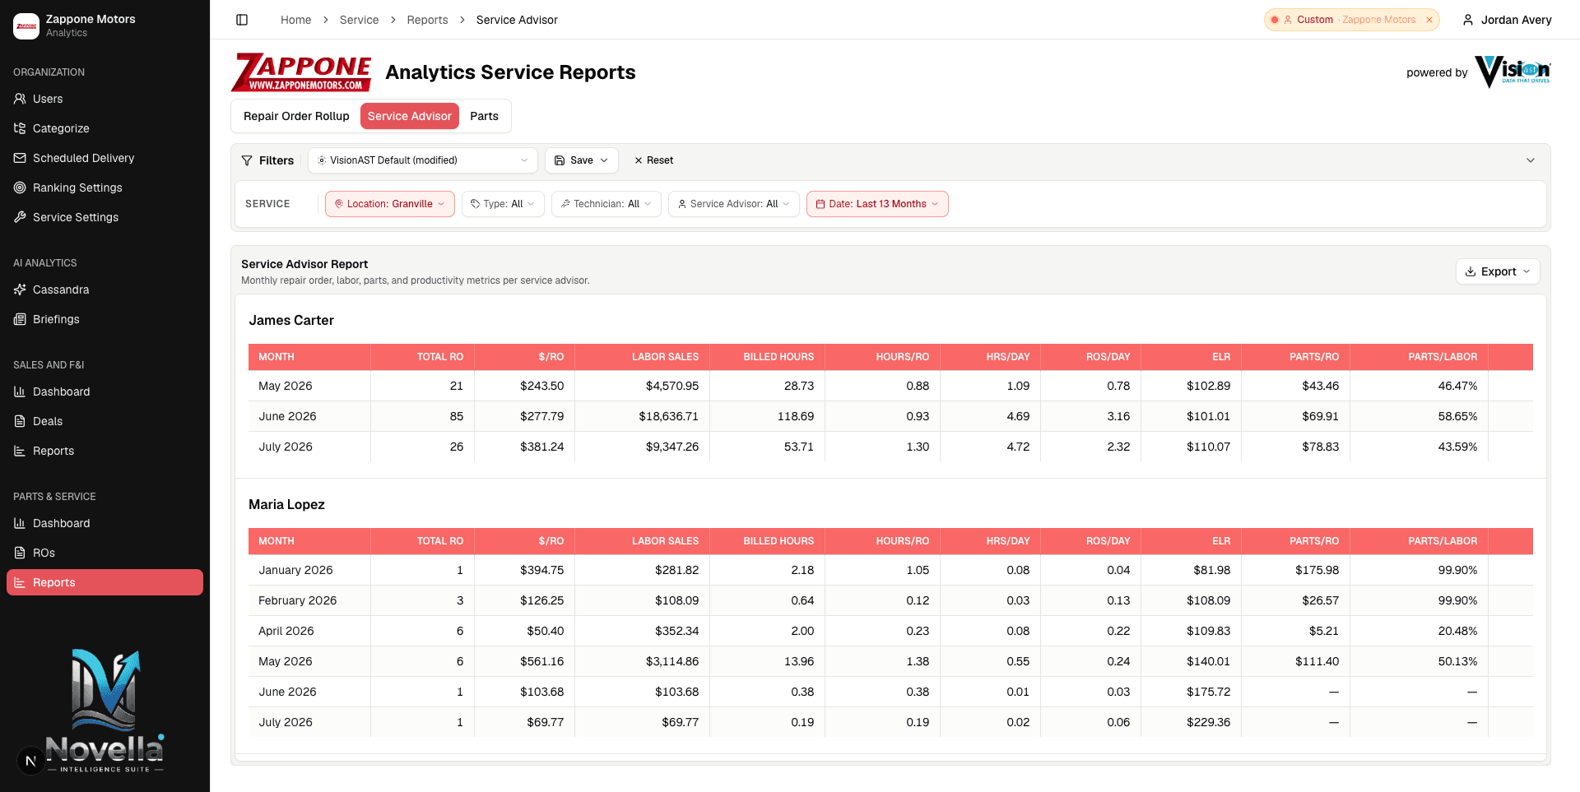Open the Save dropdown
The width and height of the screenshot is (1580, 792).
[582, 160]
